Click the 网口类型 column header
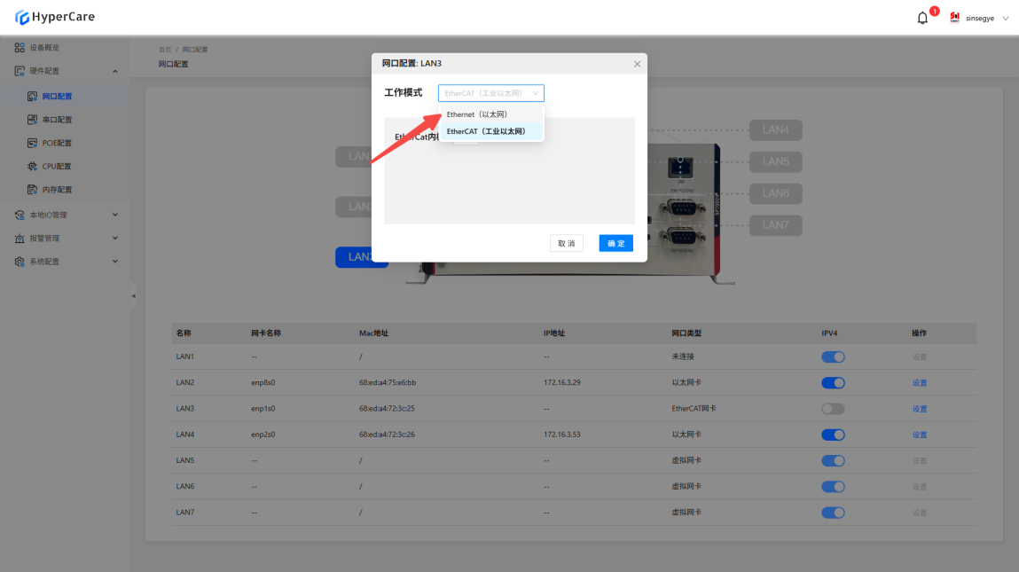The width and height of the screenshot is (1019, 572). [686, 333]
